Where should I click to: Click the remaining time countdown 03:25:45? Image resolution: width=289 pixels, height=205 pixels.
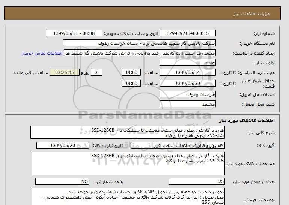coord(64,73)
